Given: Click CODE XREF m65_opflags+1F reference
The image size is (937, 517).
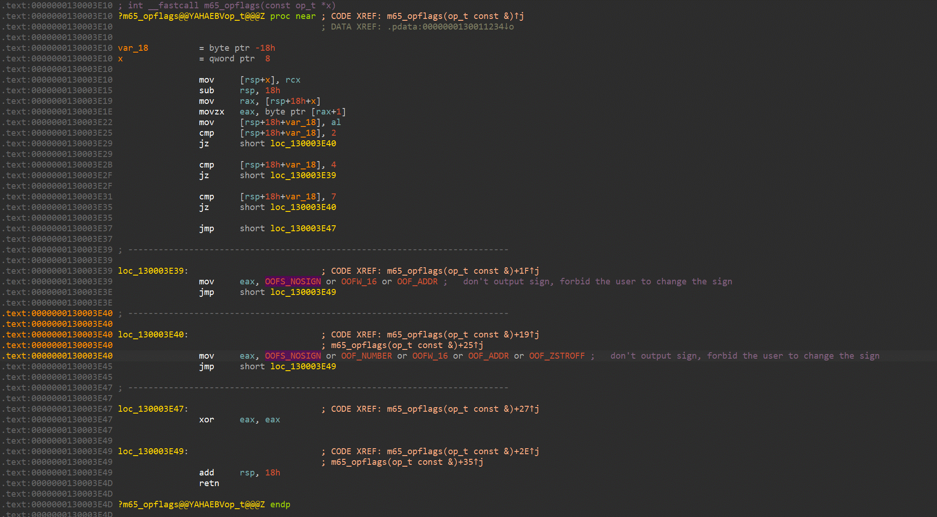Looking at the screenshot, I should (x=462, y=271).
